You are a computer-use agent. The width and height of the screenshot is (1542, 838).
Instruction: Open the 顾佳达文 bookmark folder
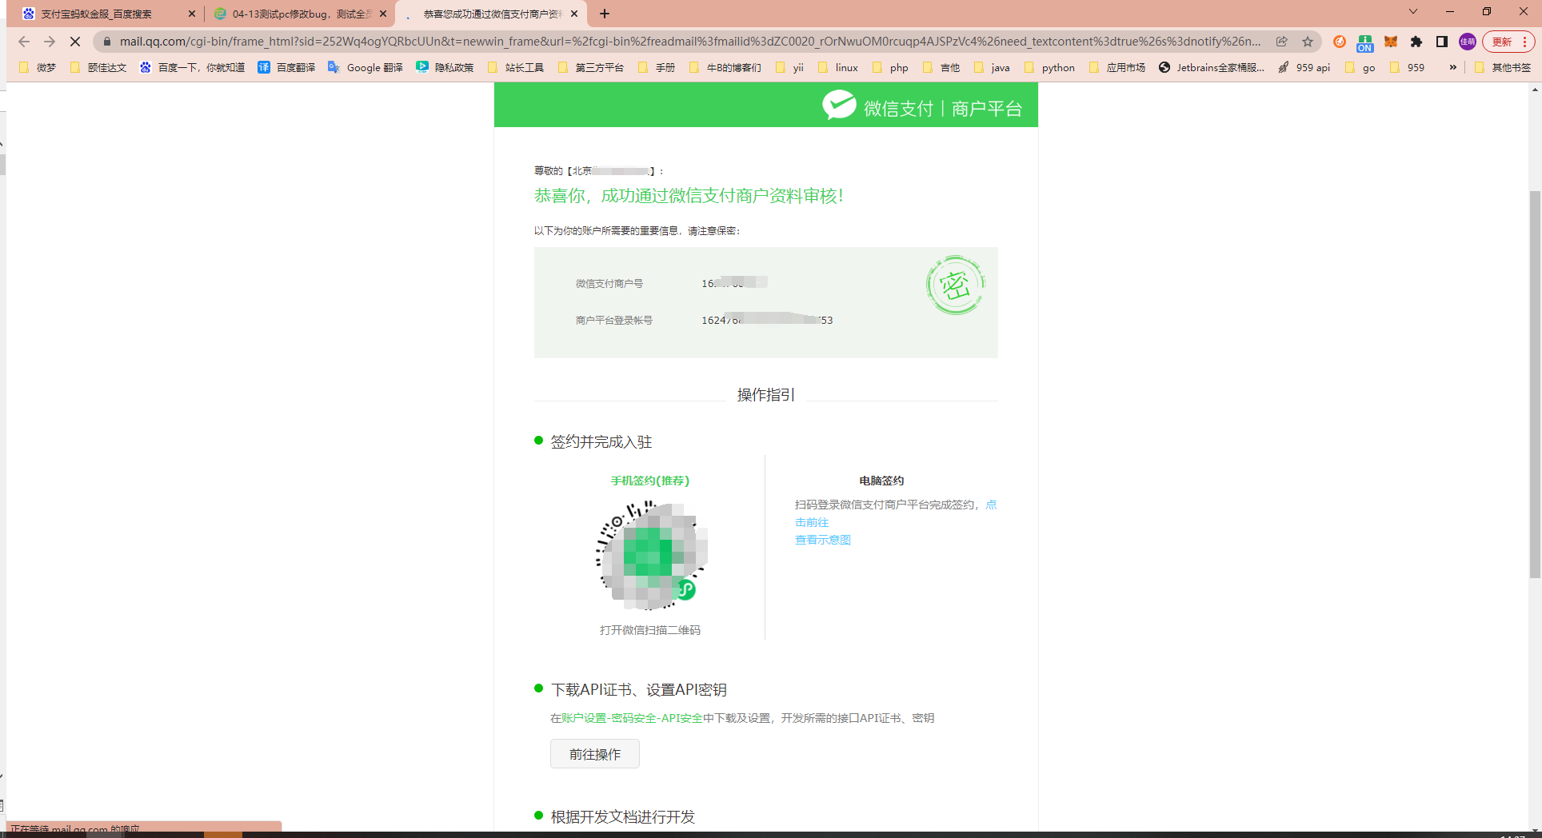pyautogui.click(x=99, y=67)
